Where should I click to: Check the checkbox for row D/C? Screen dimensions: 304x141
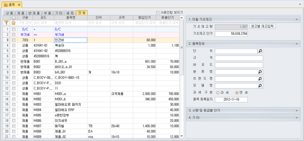point(13,29)
